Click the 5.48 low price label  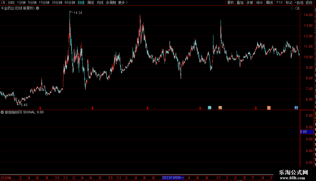click(24, 105)
